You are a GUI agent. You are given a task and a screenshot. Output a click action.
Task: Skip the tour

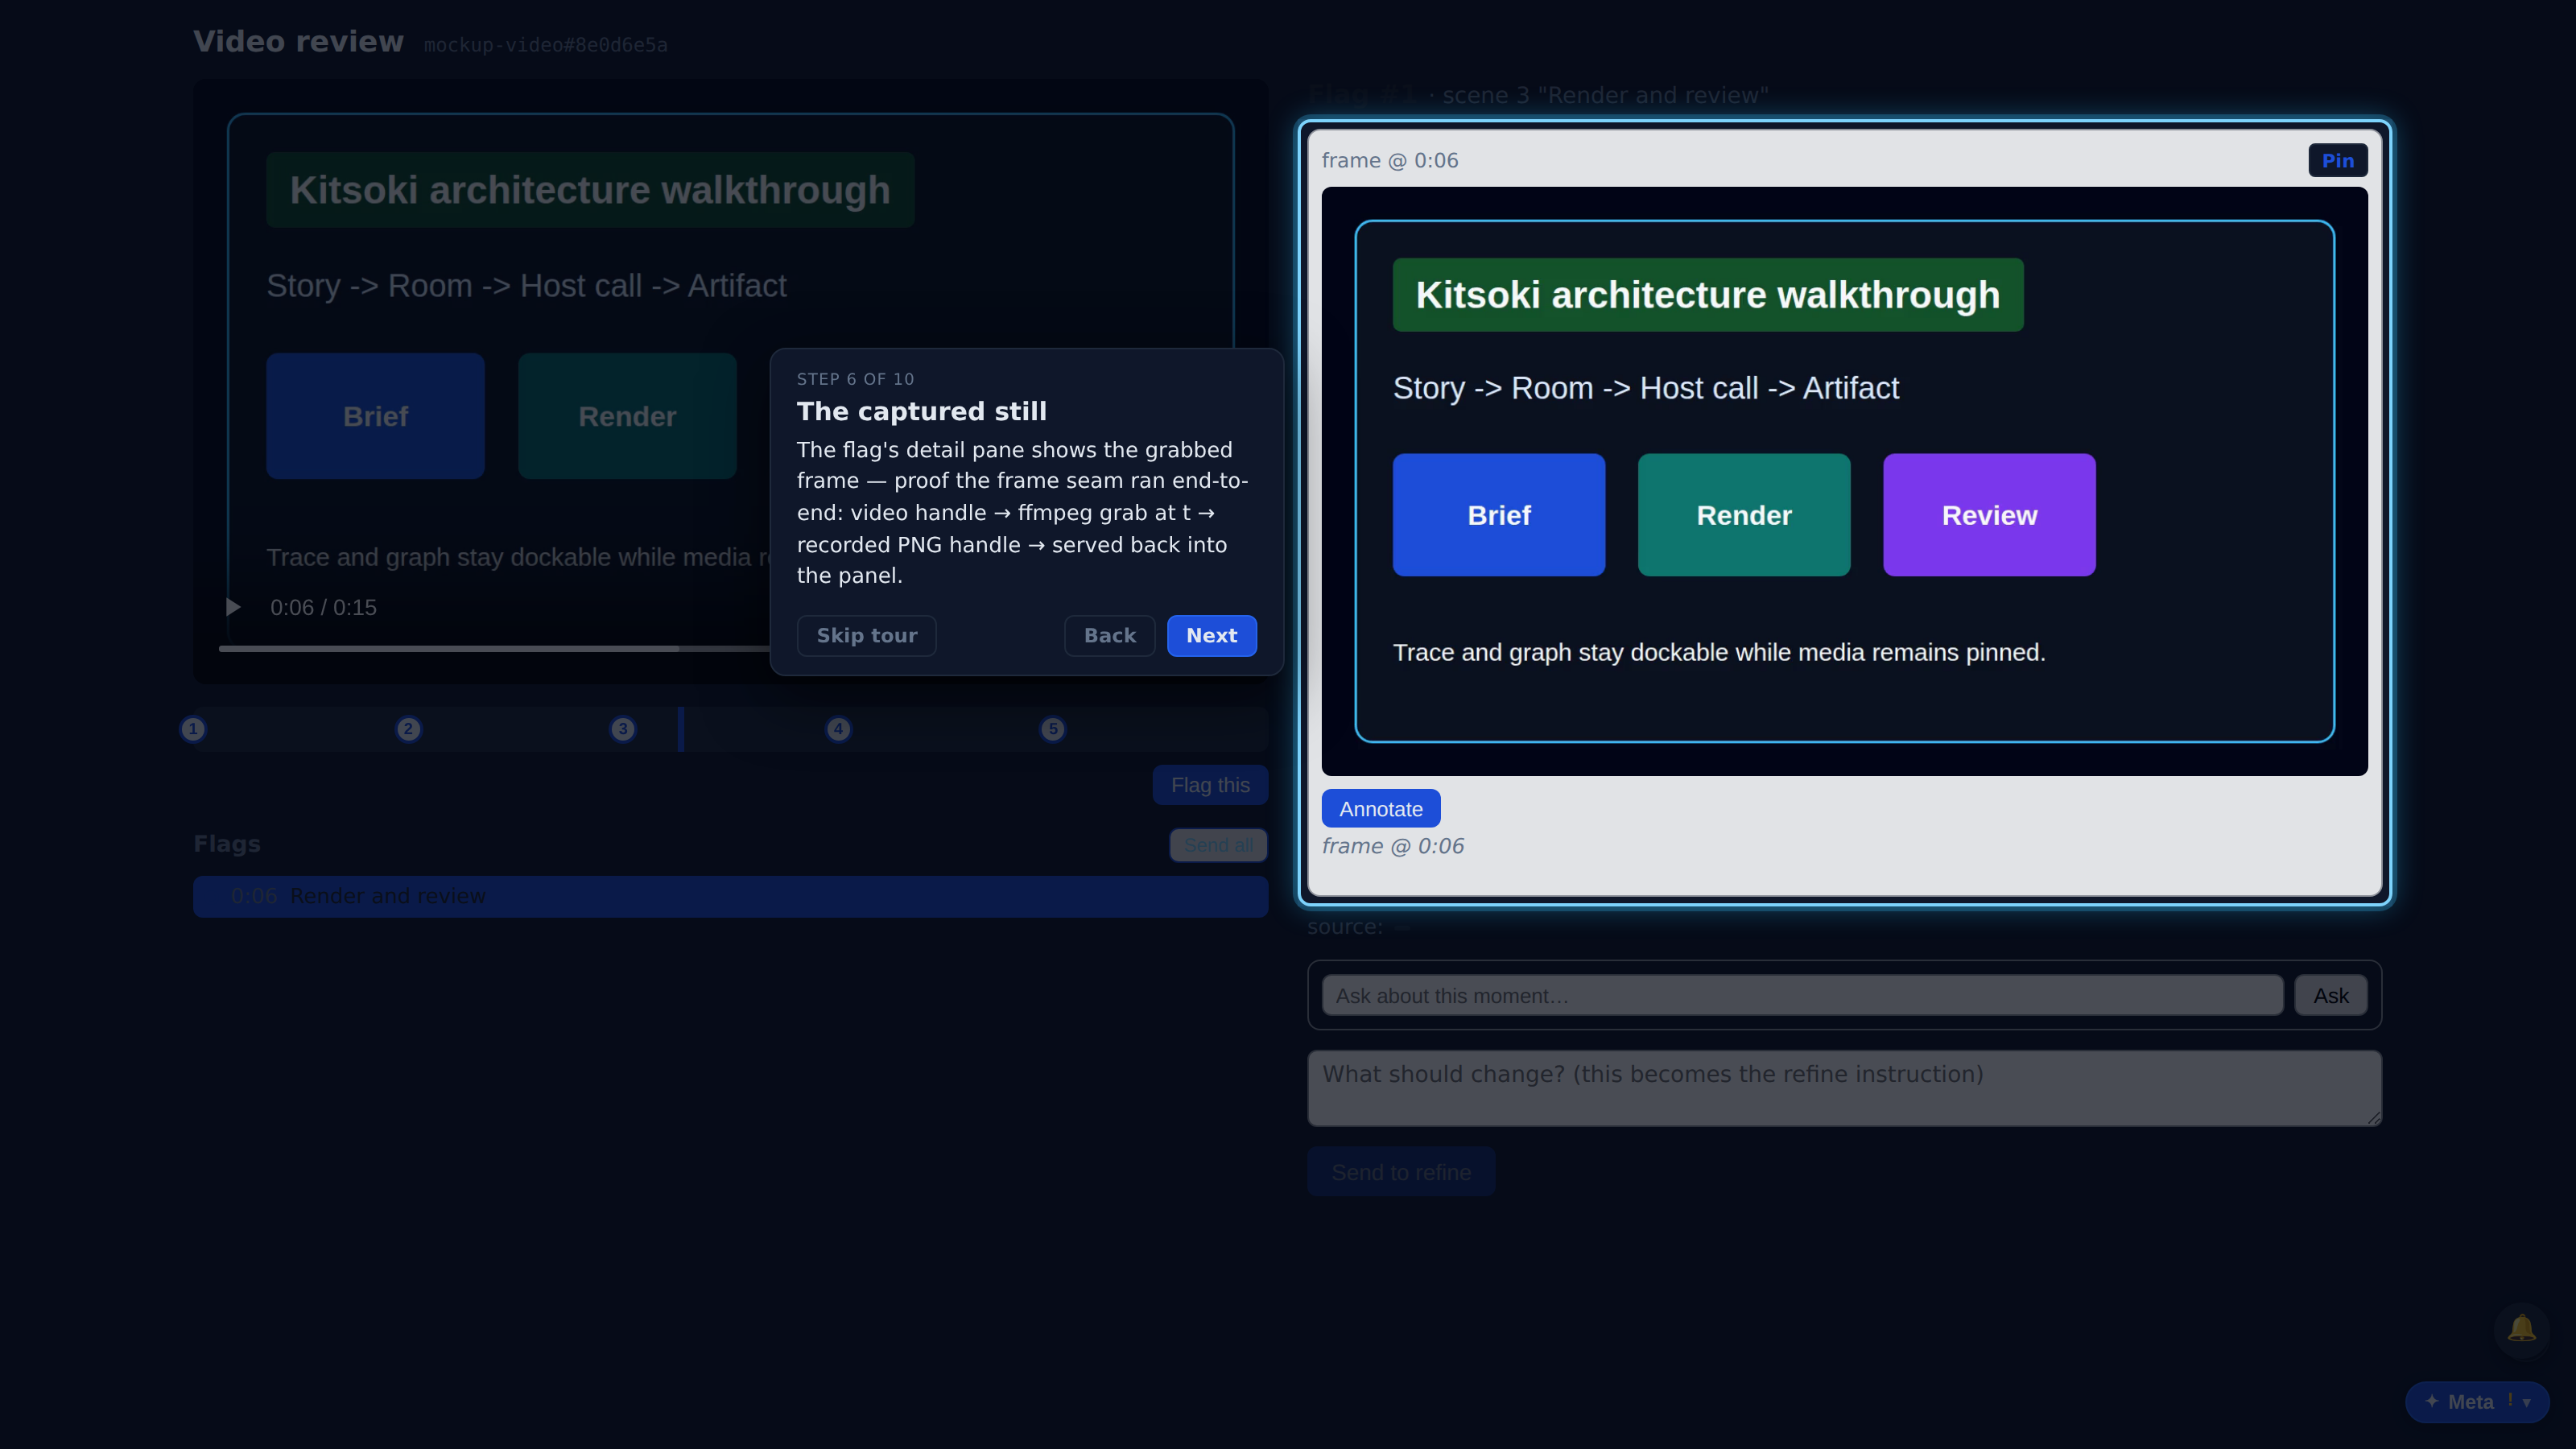(866, 636)
